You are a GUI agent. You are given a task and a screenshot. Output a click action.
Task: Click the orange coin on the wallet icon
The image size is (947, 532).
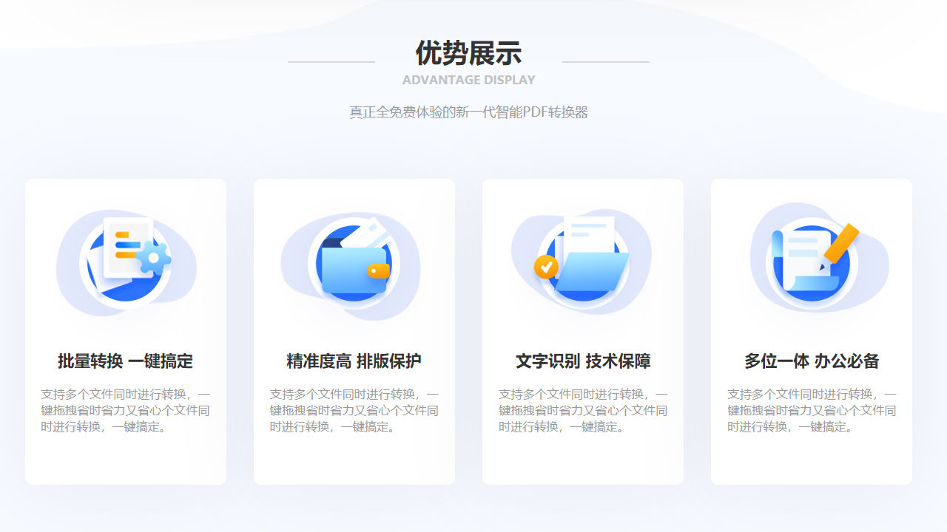click(377, 270)
